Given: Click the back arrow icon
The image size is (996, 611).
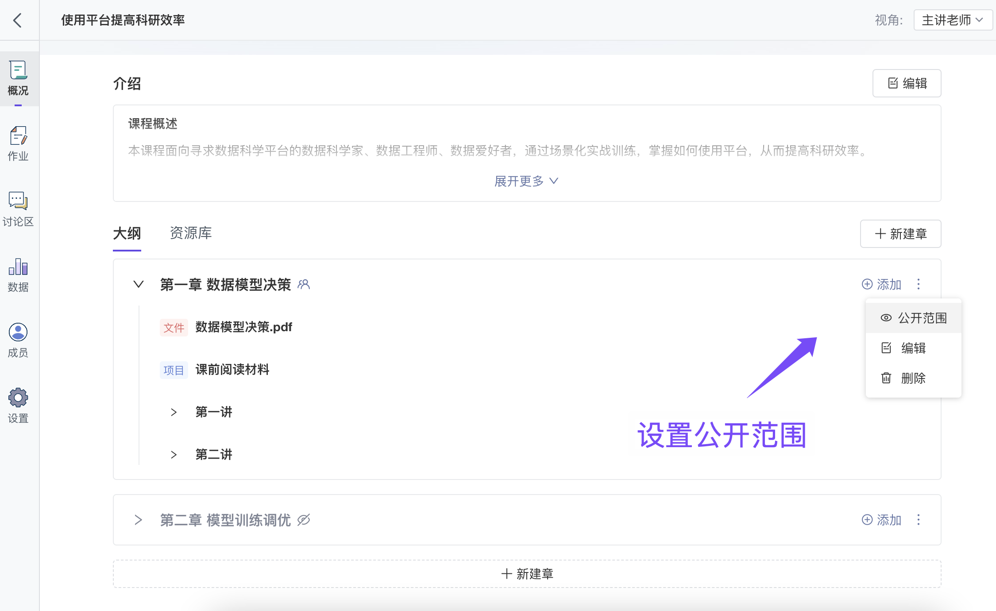Looking at the screenshot, I should [18, 20].
